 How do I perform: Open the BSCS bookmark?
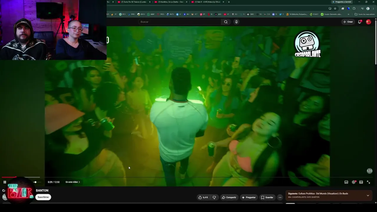click(x=141, y=14)
